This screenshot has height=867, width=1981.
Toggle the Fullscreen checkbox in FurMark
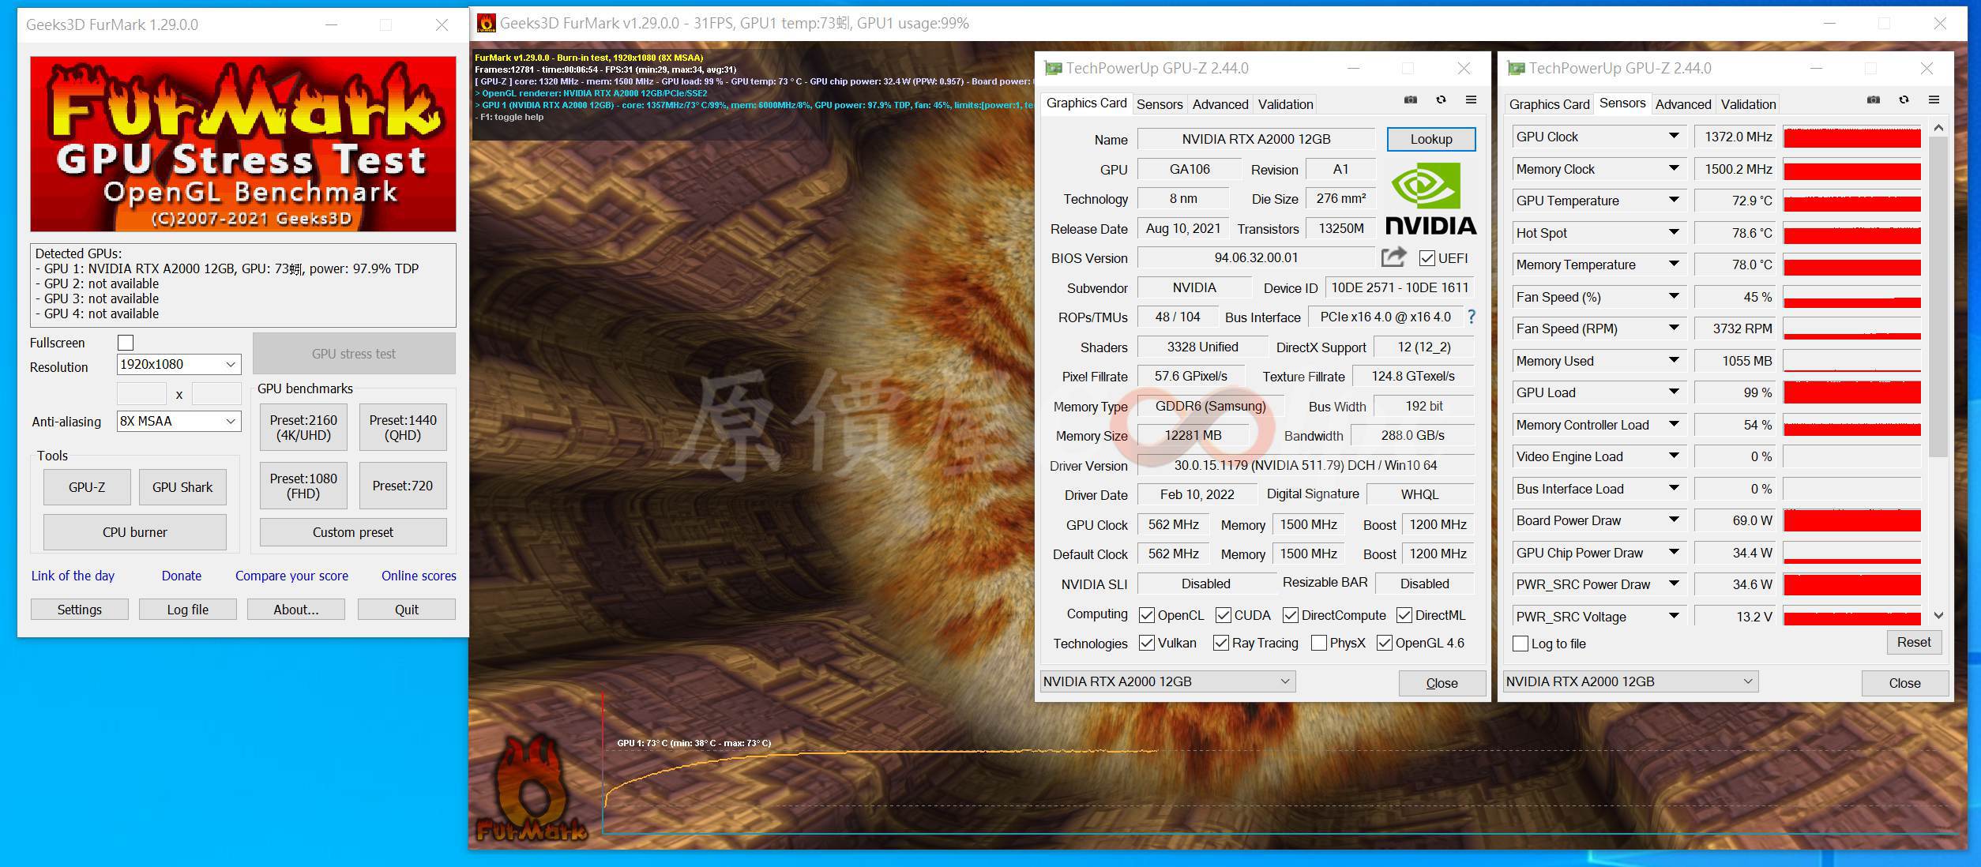(126, 343)
